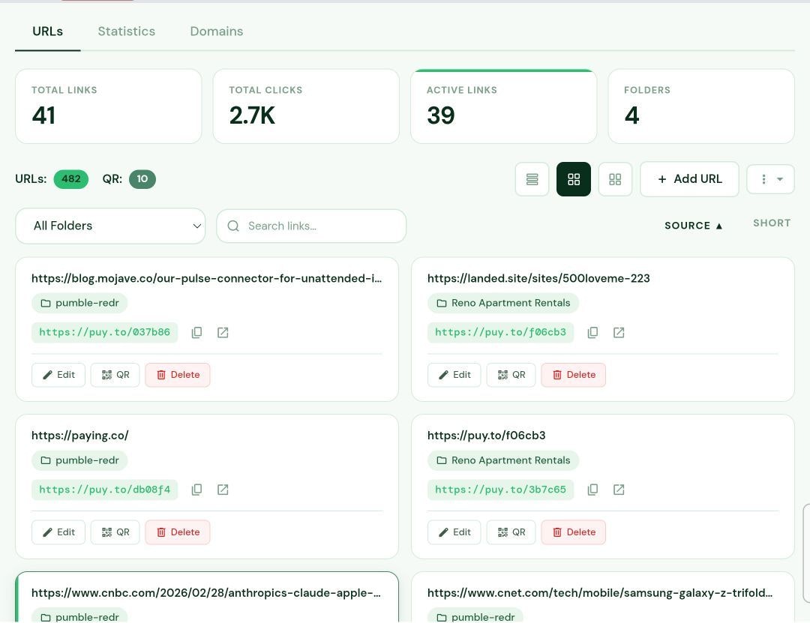
Task: Expand the All Folders dropdown
Action: point(110,226)
